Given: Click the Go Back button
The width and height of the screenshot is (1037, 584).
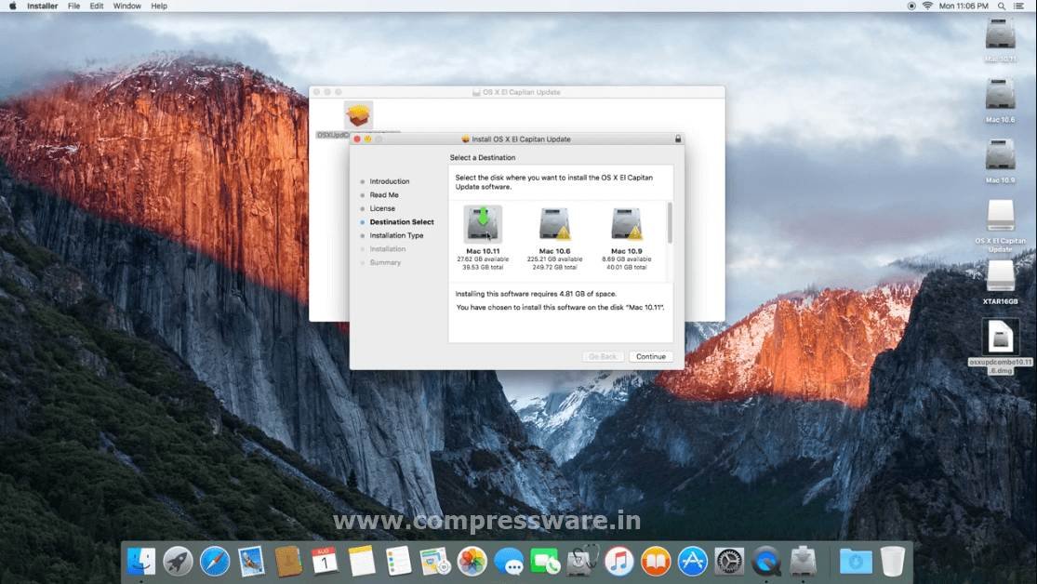Looking at the screenshot, I should coord(603,356).
